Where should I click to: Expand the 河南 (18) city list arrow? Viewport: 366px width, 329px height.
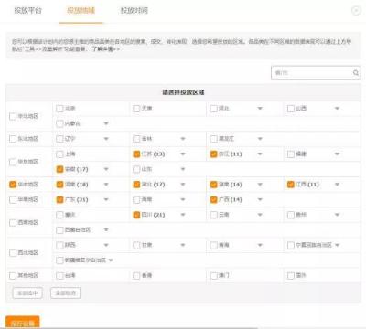(106, 185)
